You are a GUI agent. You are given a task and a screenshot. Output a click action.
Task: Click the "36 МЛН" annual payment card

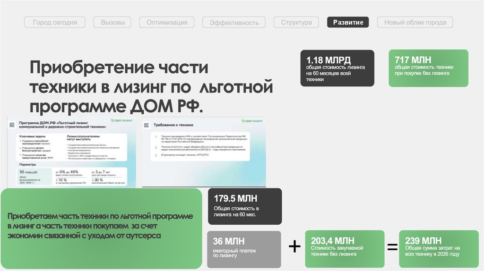(244, 249)
